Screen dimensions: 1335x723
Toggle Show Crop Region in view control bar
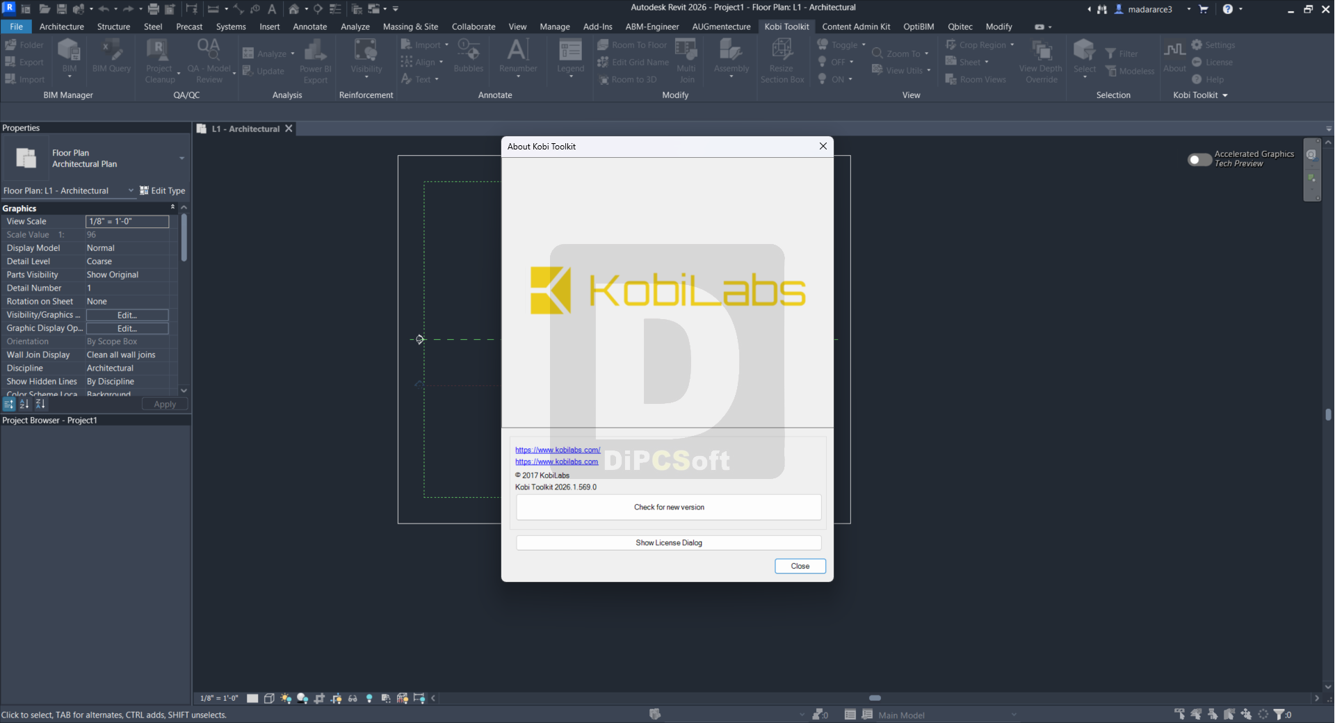coord(336,698)
